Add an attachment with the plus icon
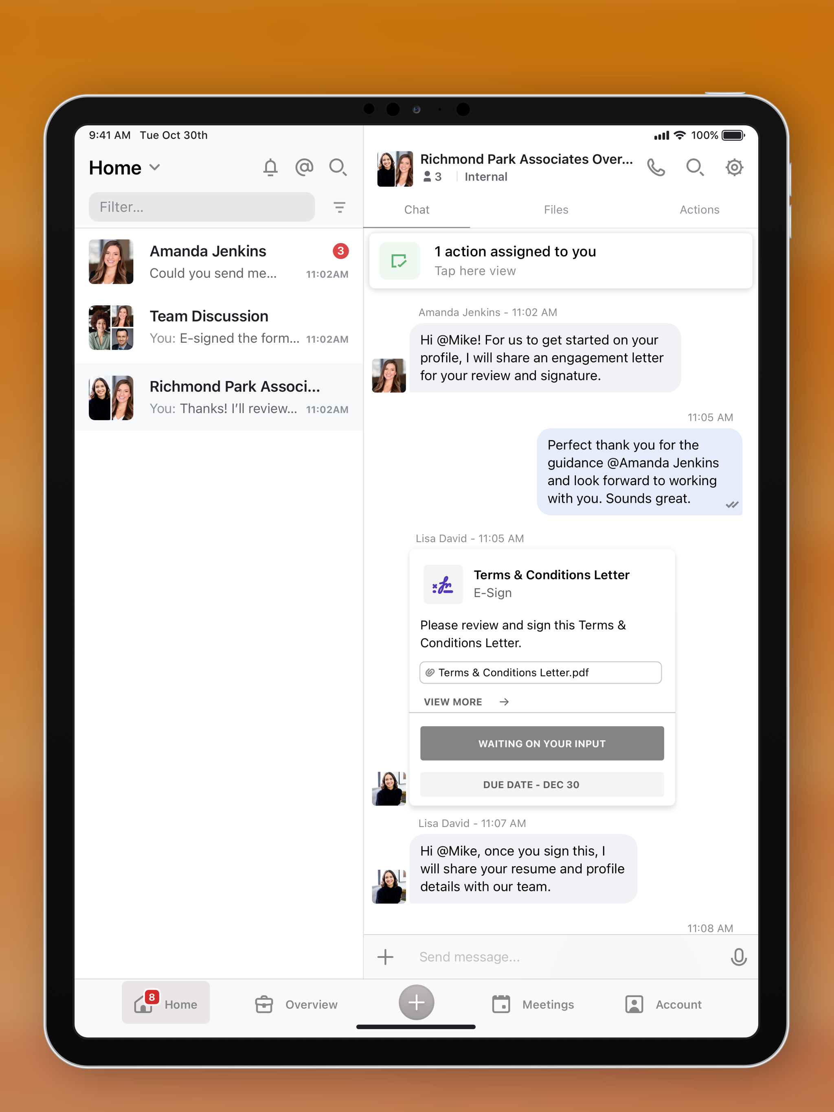Image resolution: width=834 pixels, height=1112 pixels. [385, 957]
